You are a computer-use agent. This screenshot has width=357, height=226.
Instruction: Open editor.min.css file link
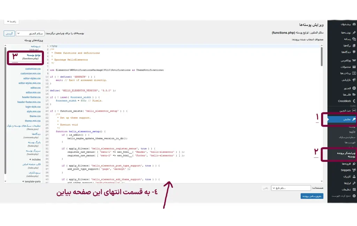(x=33, y=92)
